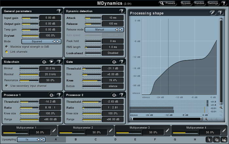Click the cursor arrow icon at bottom right
229x144 pixels.
(209, 140)
